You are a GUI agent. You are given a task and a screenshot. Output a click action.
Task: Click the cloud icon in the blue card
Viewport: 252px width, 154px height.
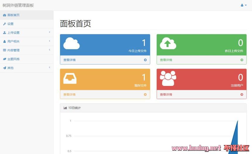click(71, 43)
